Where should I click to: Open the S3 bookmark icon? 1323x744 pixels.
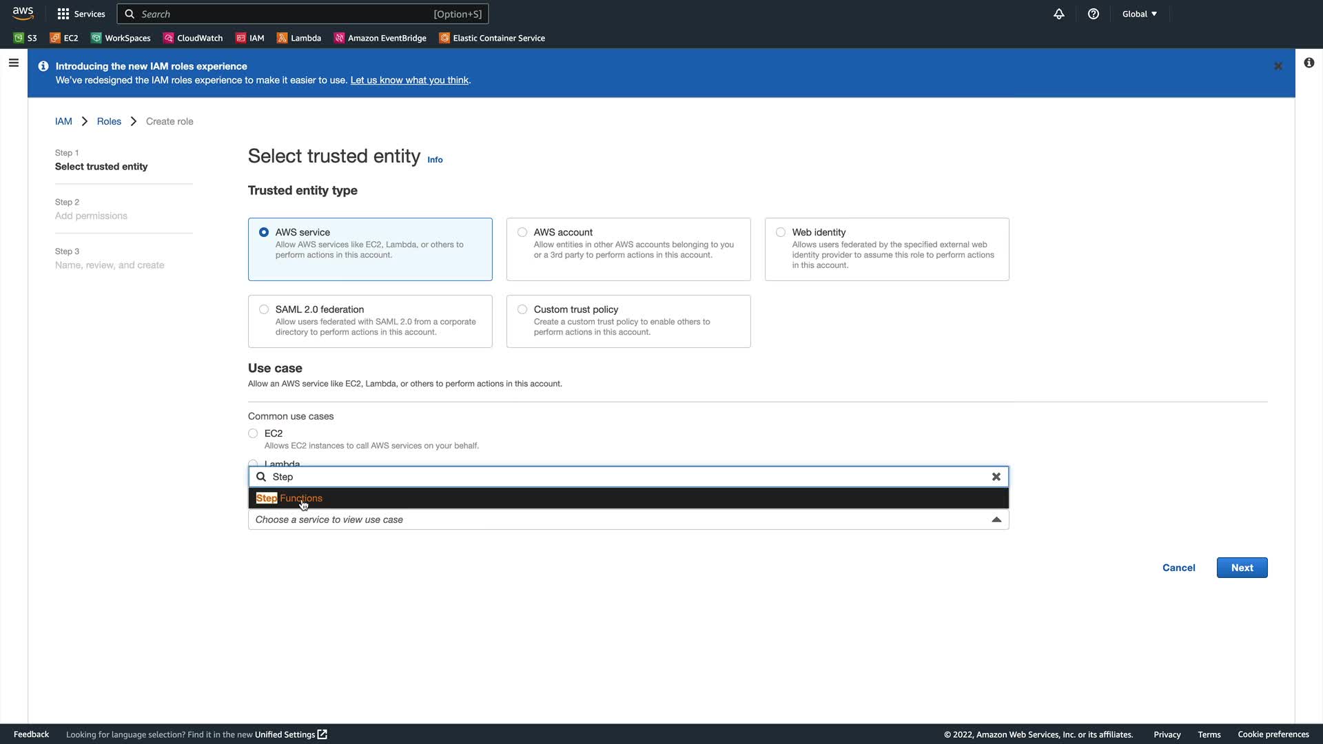point(19,38)
